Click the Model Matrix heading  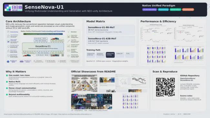tap(96, 21)
